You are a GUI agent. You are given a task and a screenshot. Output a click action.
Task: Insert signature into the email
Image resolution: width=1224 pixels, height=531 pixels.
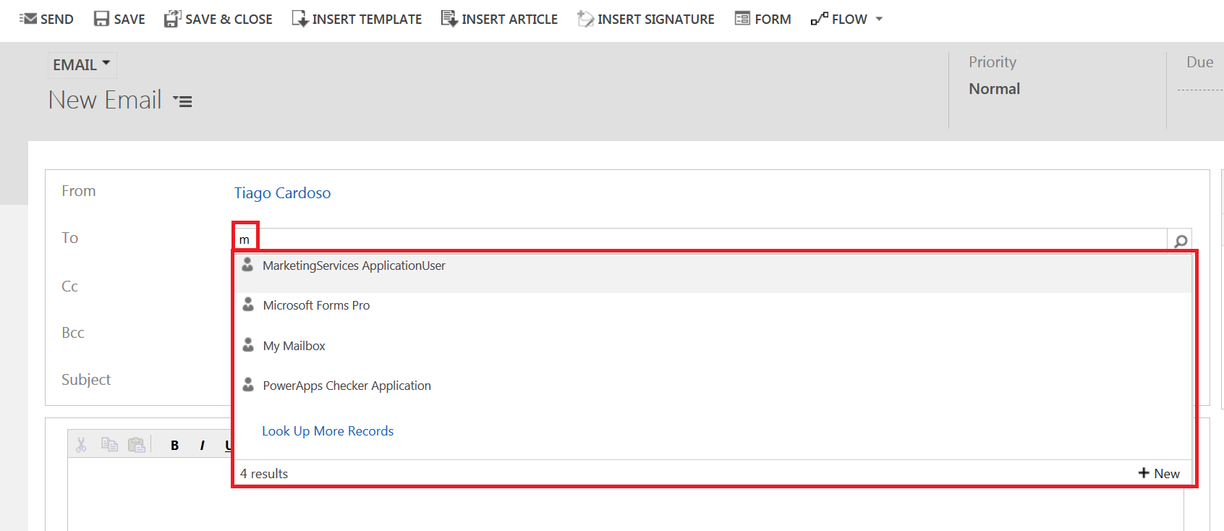645,19
